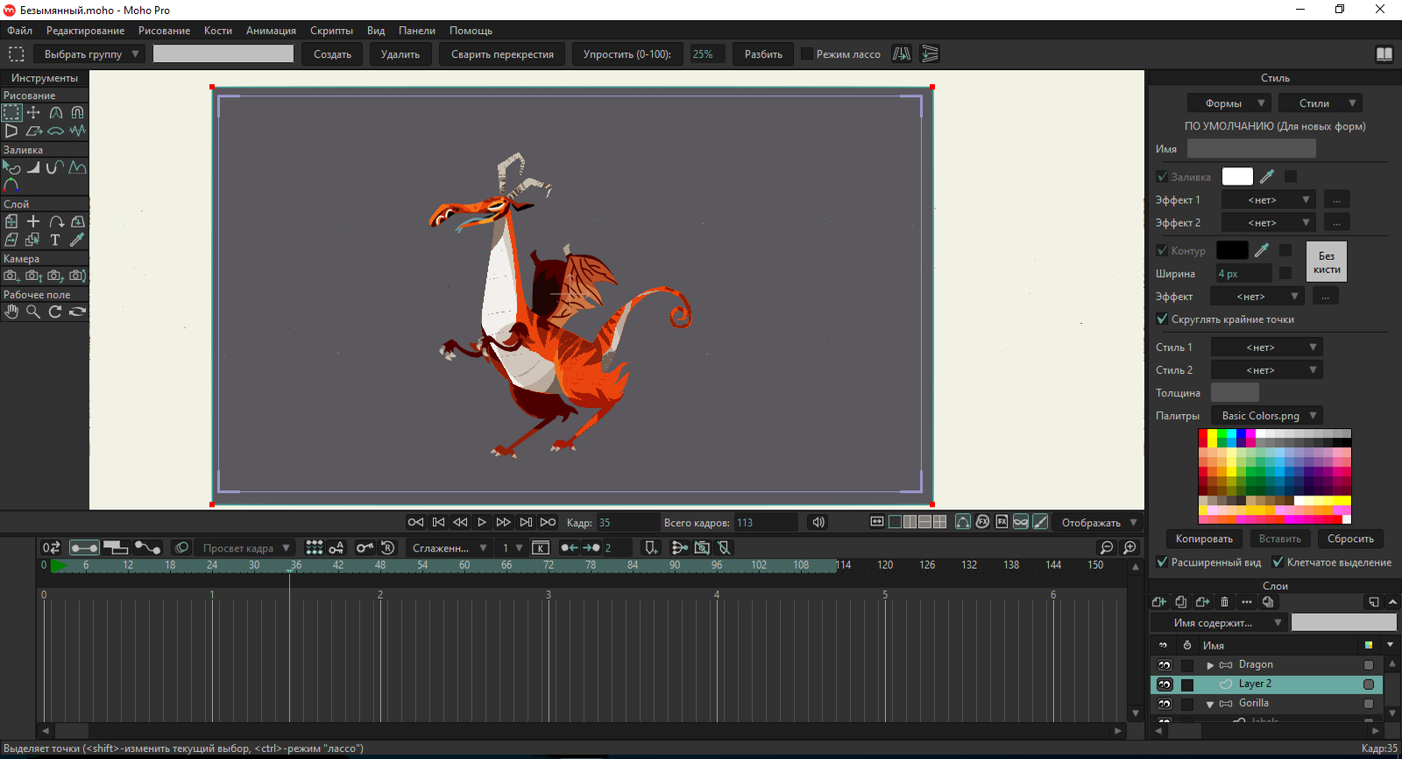Enable the Режим лассо checkbox

click(807, 54)
